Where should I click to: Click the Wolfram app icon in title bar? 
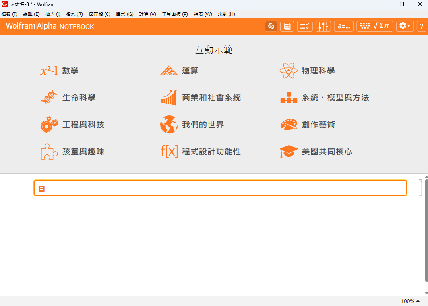coord(5,4)
